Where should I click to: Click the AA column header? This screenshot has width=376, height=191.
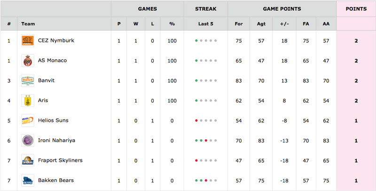pyautogui.click(x=326, y=24)
